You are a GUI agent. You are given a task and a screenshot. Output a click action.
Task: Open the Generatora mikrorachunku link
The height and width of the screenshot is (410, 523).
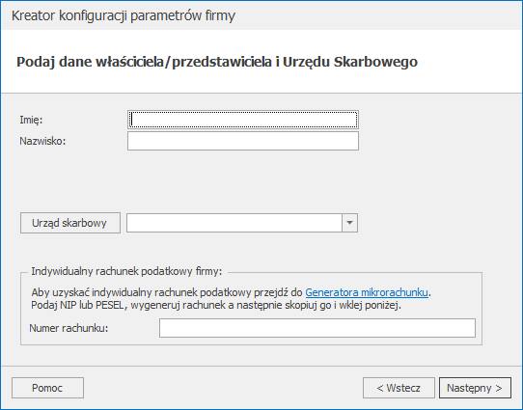click(367, 292)
